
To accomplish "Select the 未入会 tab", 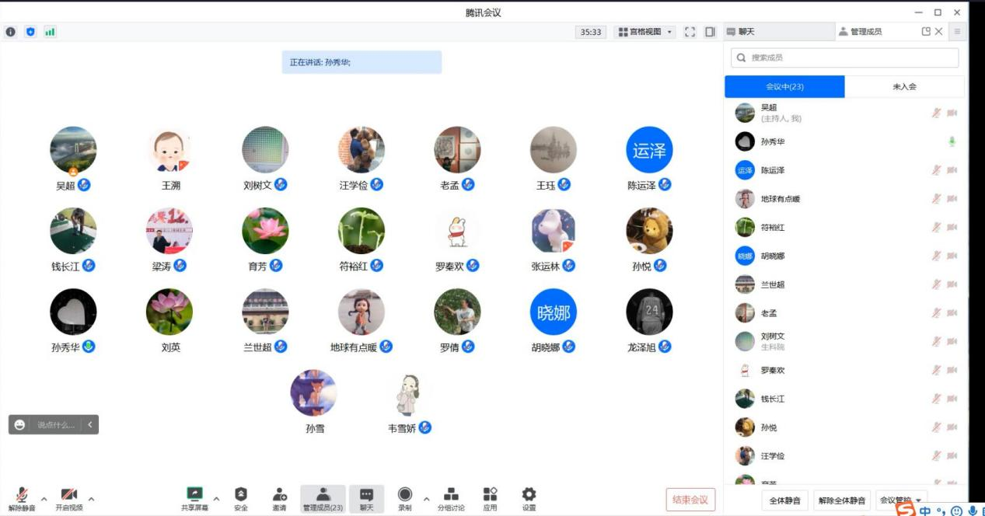I will 904,86.
